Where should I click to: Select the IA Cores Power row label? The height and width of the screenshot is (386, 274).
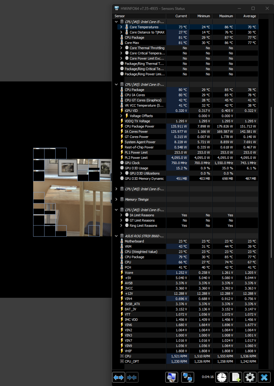pos(136,132)
